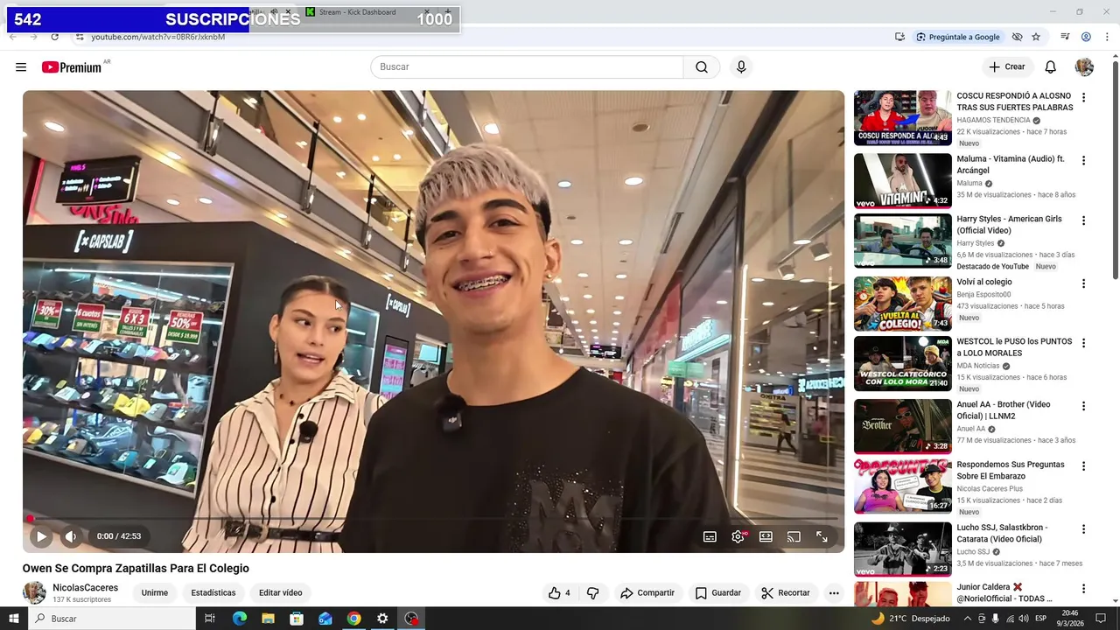This screenshot has height=630, width=1120.
Task: Mute the video using the volume icon
Action: [x=71, y=536]
